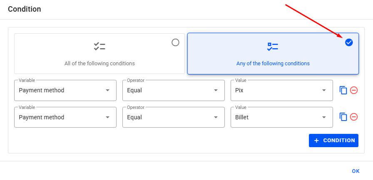Choose the 'All of the following conditions' card
The height and width of the screenshot is (180, 373).
click(x=99, y=54)
